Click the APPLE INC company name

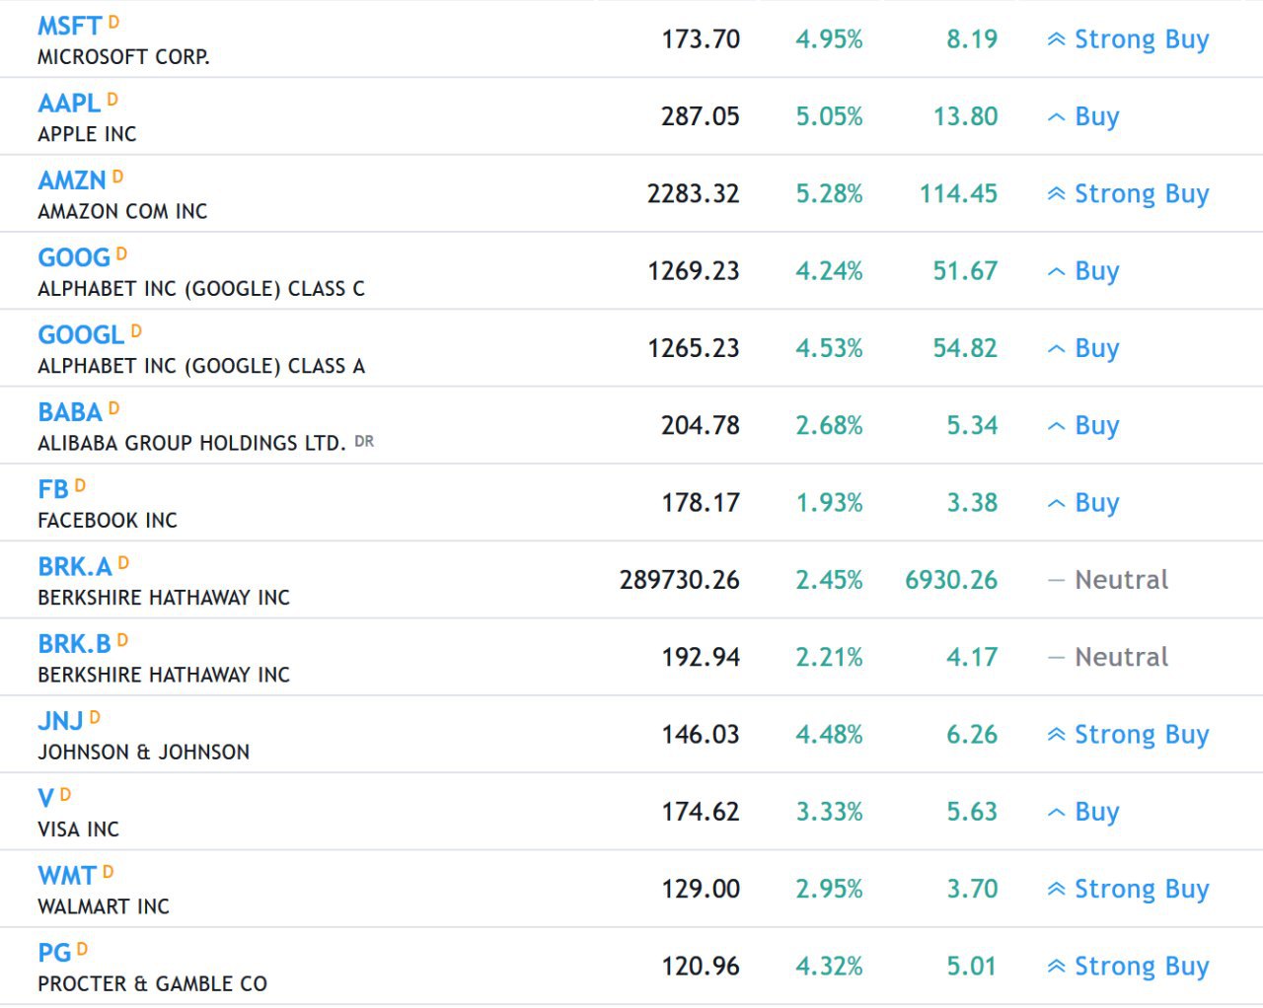pyautogui.click(x=87, y=134)
